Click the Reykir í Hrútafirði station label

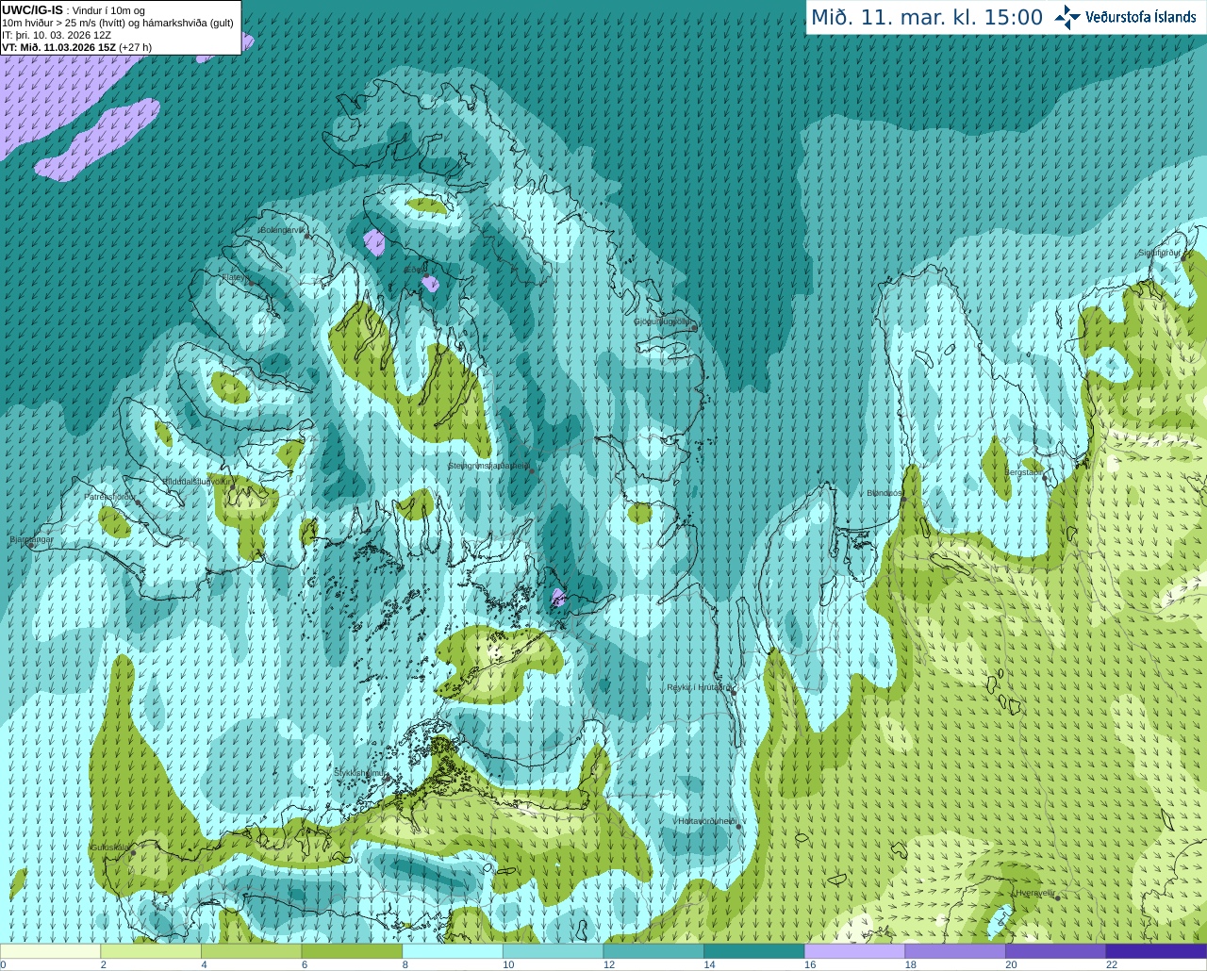(699, 687)
